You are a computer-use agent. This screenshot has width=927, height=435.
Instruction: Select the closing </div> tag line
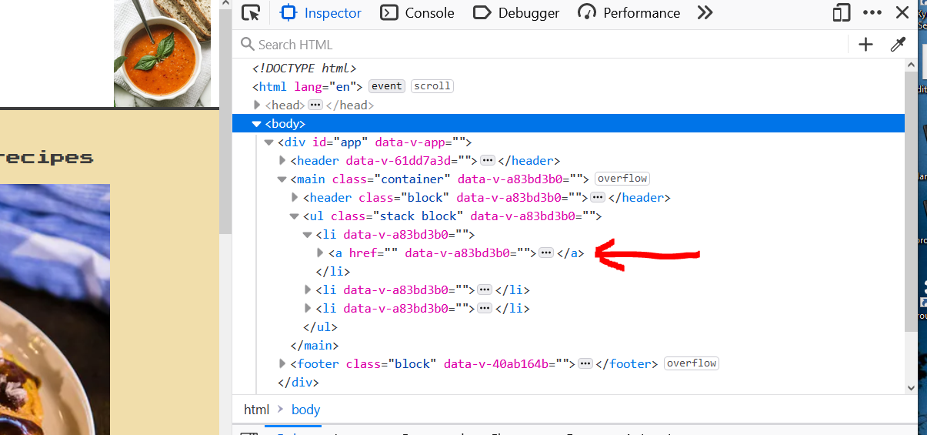coord(298,382)
